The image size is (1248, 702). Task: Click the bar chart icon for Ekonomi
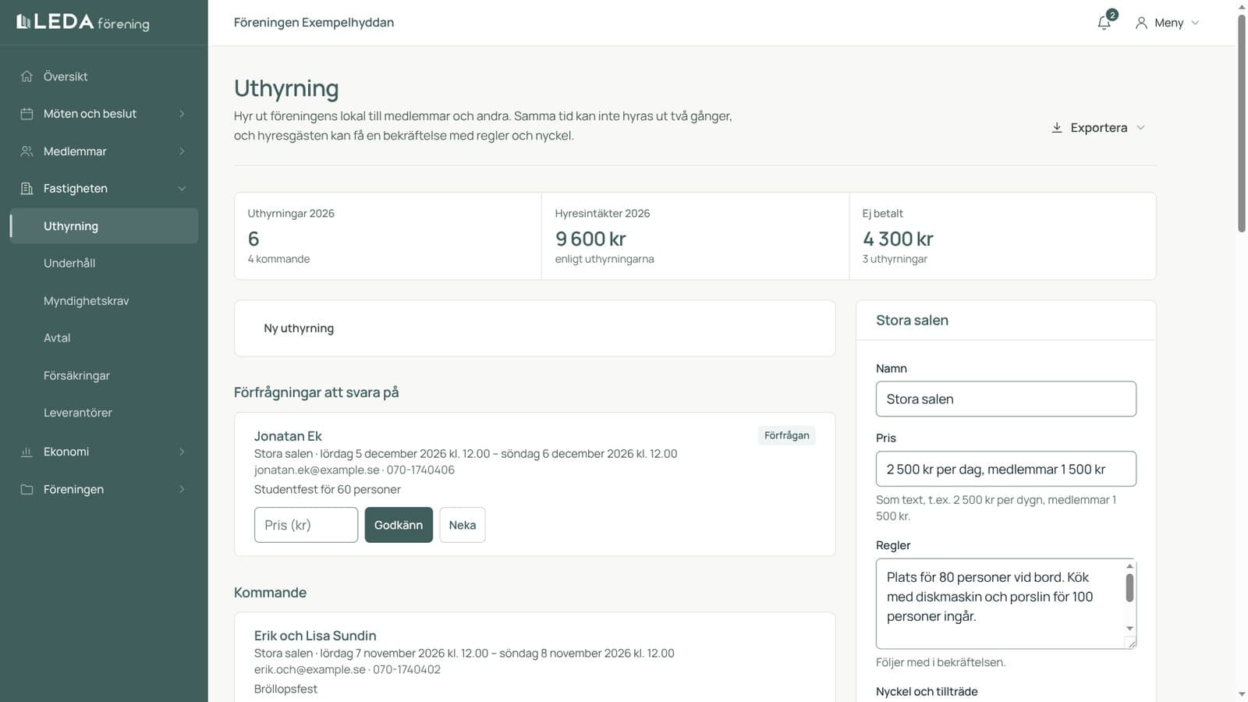coord(27,452)
